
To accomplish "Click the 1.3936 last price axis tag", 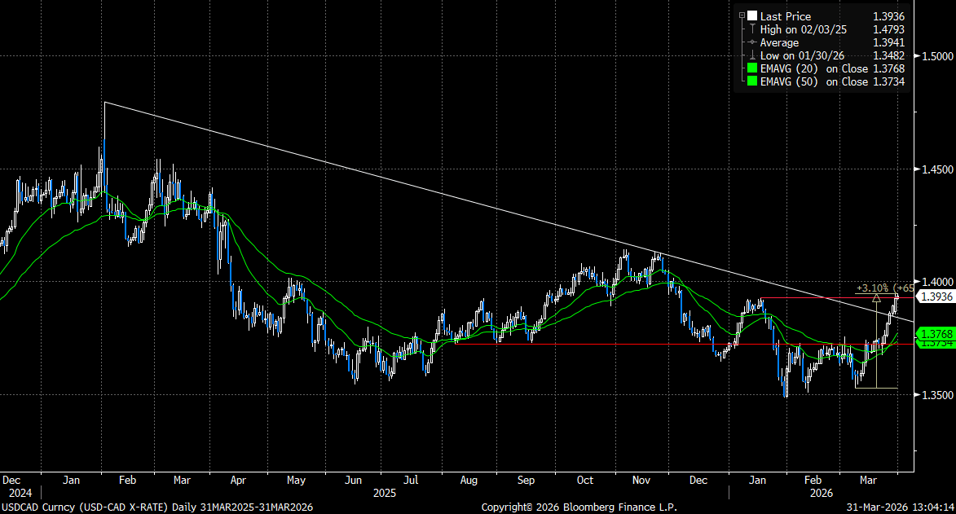I will coord(936,297).
